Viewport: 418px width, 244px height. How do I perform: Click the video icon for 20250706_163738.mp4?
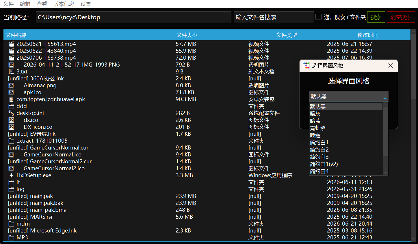[x=11, y=58]
